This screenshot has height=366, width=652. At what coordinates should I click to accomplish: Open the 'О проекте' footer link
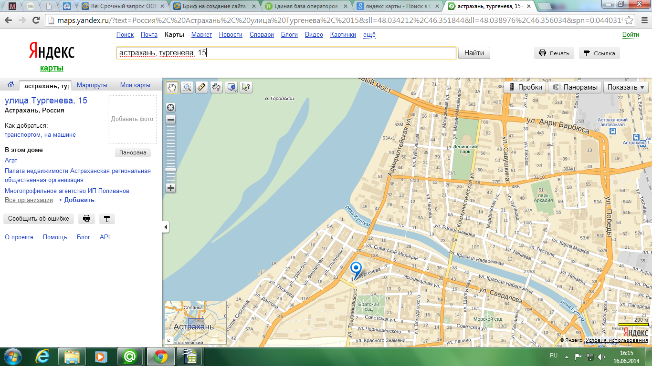[19, 237]
